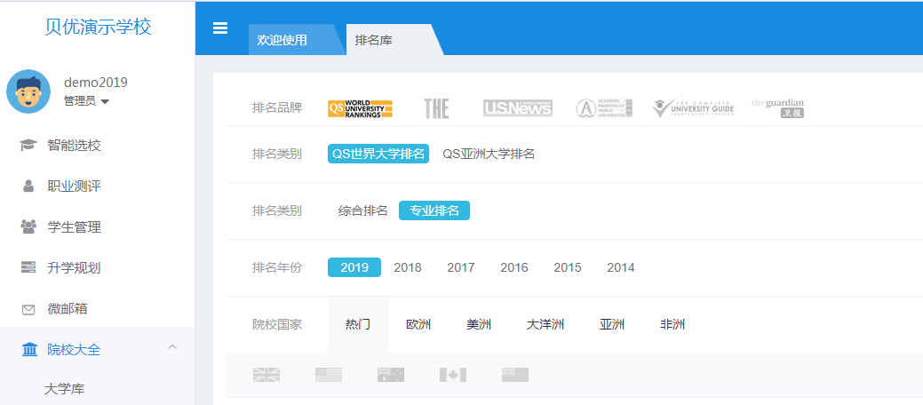
Task: Select QS亚洲大学排名 category
Action: (489, 154)
